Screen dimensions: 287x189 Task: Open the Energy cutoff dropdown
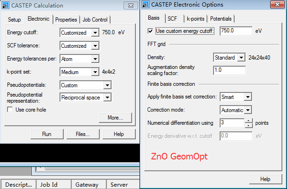(x=95, y=33)
